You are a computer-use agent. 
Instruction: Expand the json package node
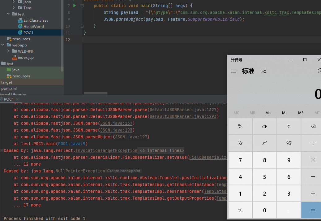14,2
